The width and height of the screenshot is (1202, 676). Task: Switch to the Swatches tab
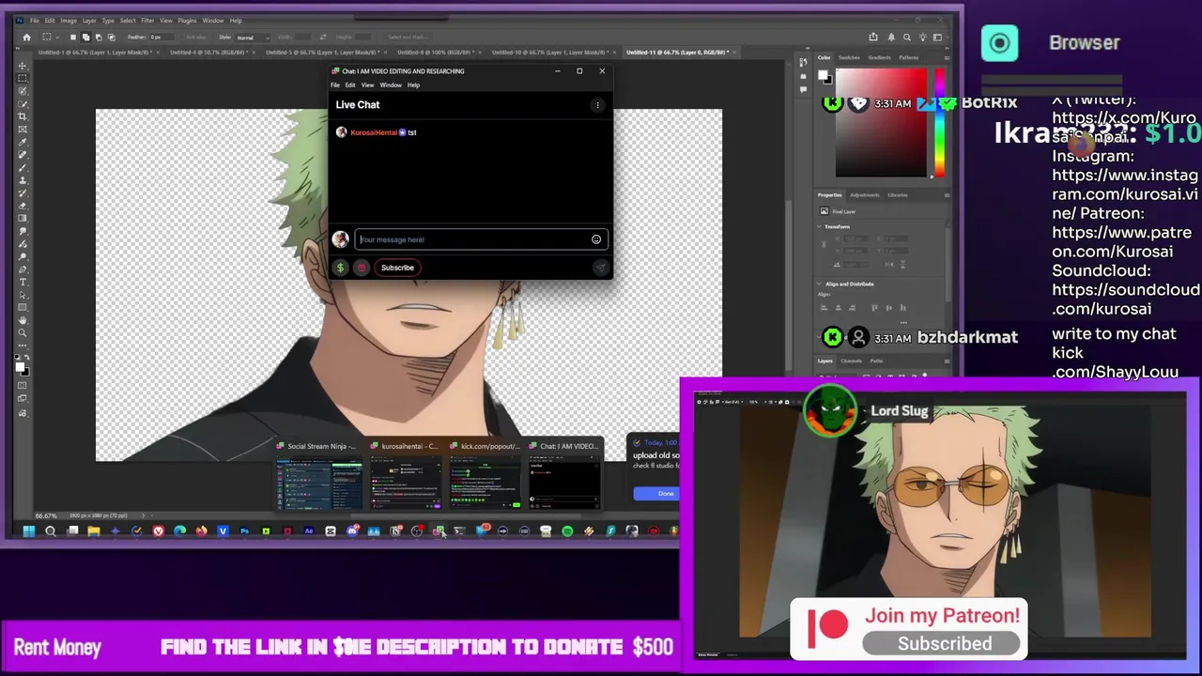click(849, 57)
